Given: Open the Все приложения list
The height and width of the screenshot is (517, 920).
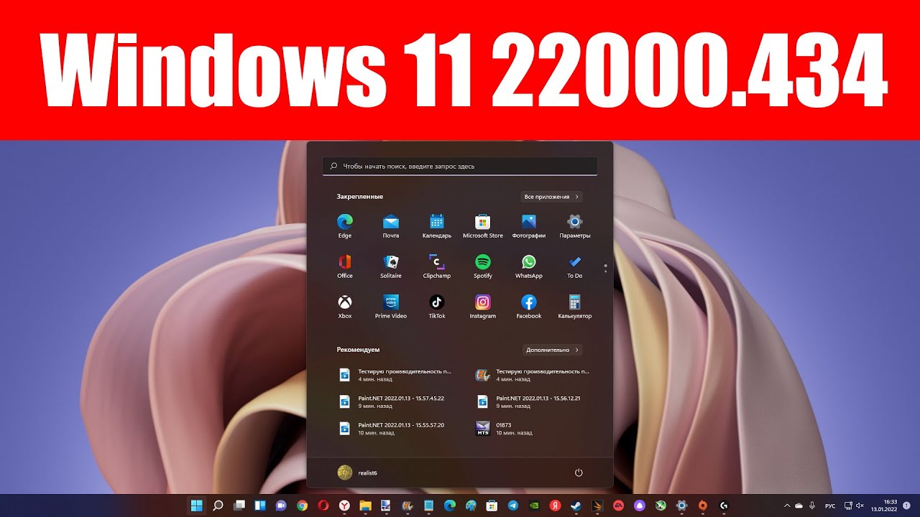Looking at the screenshot, I should pos(551,197).
